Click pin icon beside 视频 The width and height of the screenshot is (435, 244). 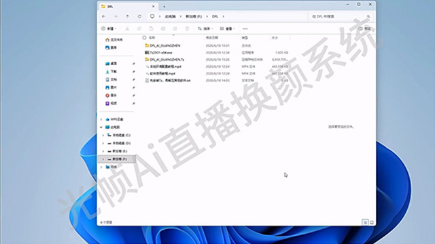click(133, 104)
